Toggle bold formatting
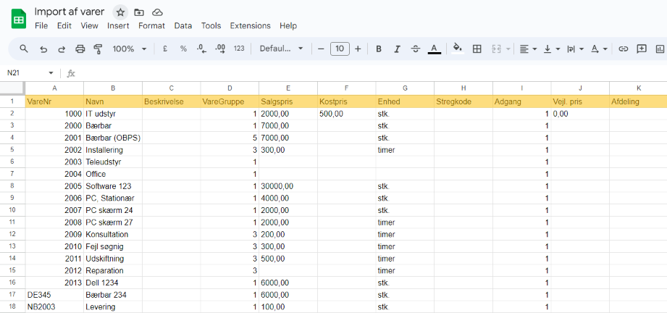 click(378, 49)
